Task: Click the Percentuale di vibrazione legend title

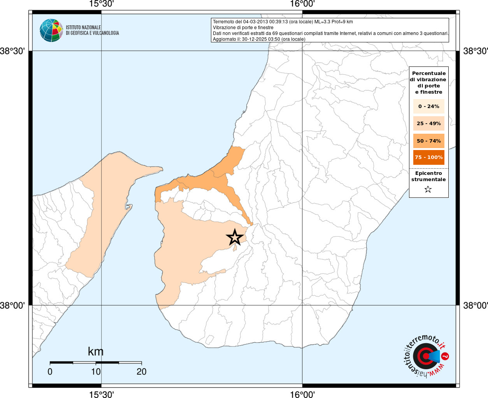Action: click(x=428, y=82)
